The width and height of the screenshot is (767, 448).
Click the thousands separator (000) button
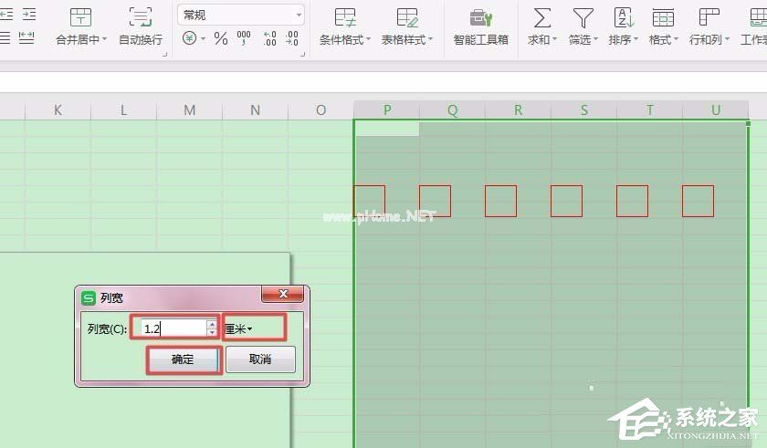[244, 38]
